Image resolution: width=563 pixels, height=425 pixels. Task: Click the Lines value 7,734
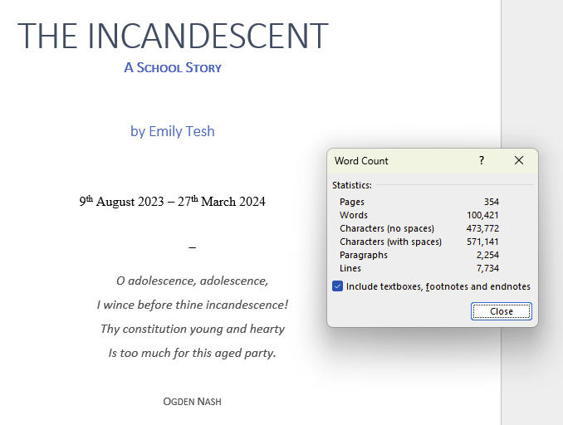tap(487, 268)
